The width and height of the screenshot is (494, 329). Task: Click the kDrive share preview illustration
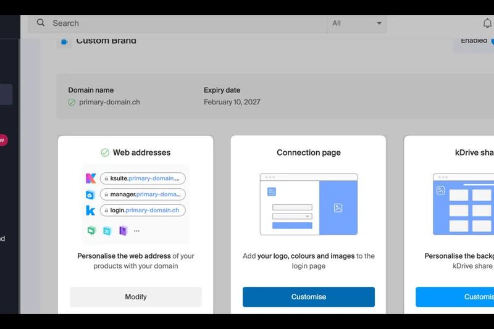[463, 204]
